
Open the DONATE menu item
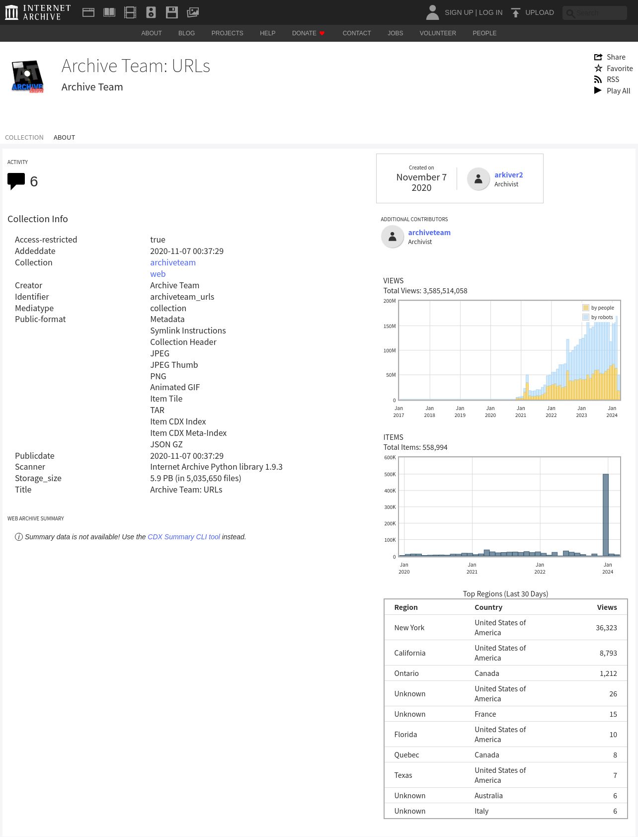point(304,33)
